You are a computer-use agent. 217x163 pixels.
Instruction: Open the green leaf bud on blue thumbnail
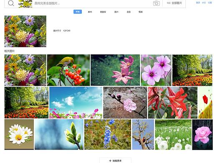pos(59,134)
